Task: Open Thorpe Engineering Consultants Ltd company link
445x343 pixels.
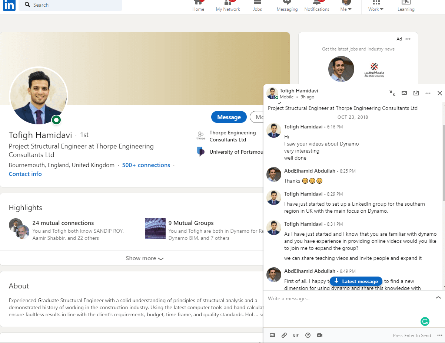Action: [233, 136]
